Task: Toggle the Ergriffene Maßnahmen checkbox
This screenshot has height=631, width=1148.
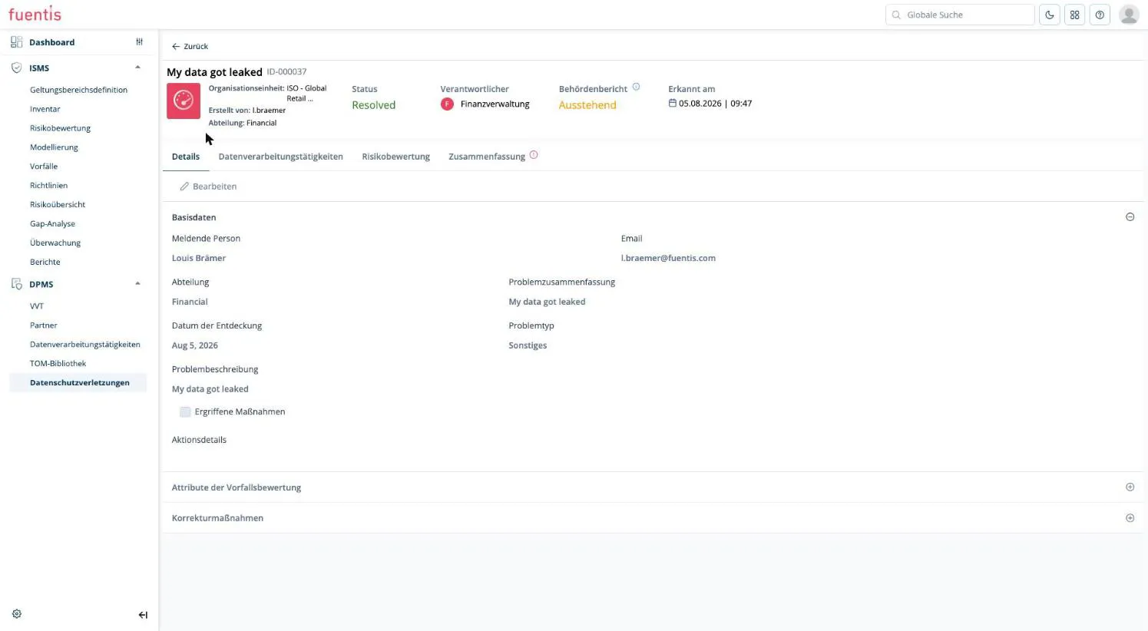Action: [185, 412]
